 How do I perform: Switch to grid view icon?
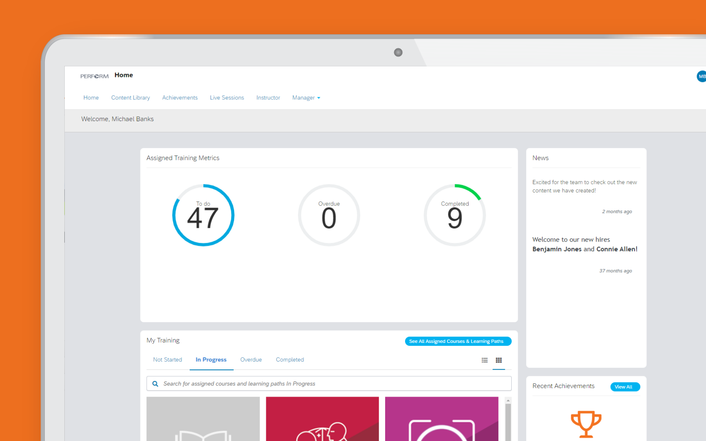499,360
